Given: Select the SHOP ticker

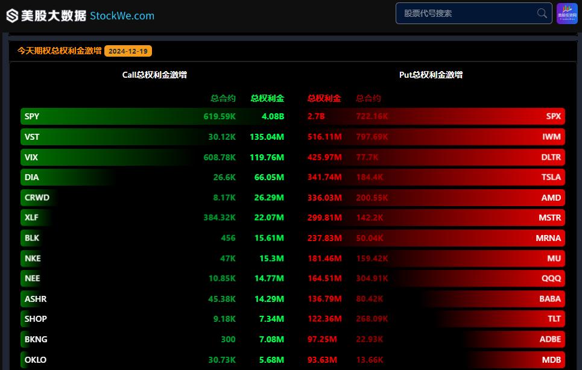Looking at the screenshot, I should click(x=36, y=319).
